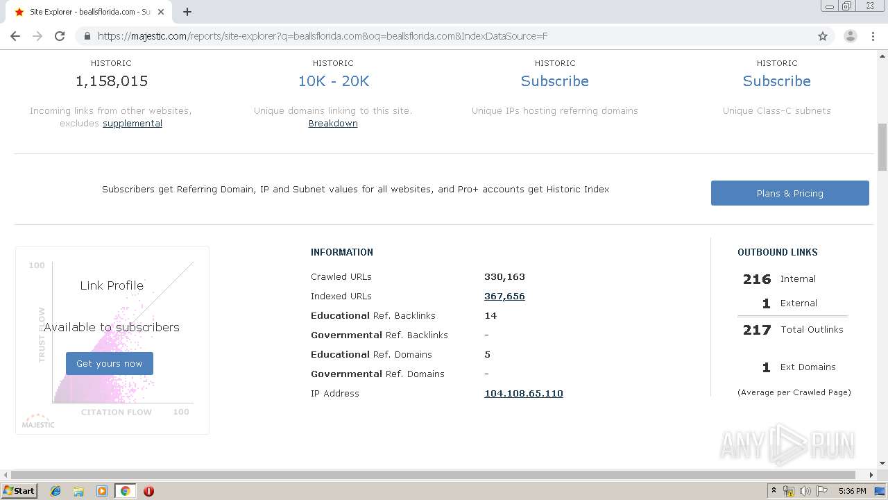Screen dimensions: 888x500
Task: Select the HISTORIC backlinks count 1,158,015
Action: point(112,81)
